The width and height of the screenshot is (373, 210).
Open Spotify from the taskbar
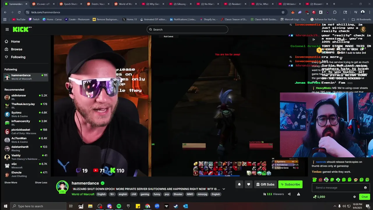119,206
